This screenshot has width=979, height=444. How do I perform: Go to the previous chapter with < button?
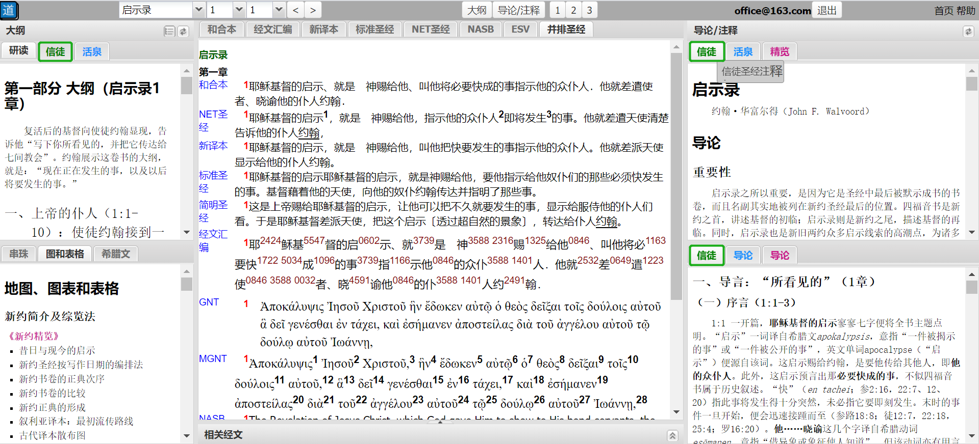tap(295, 10)
